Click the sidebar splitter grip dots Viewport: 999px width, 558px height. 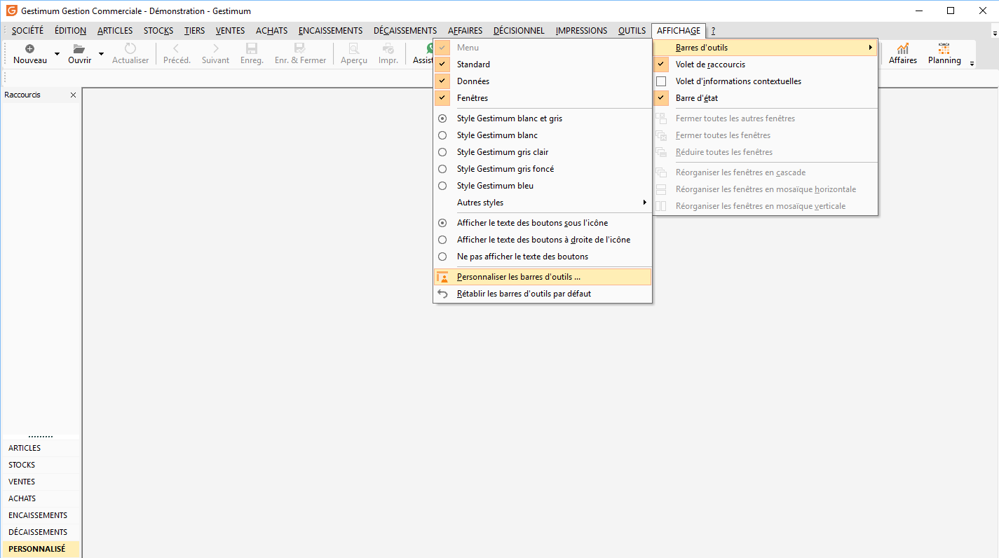pyautogui.click(x=41, y=436)
